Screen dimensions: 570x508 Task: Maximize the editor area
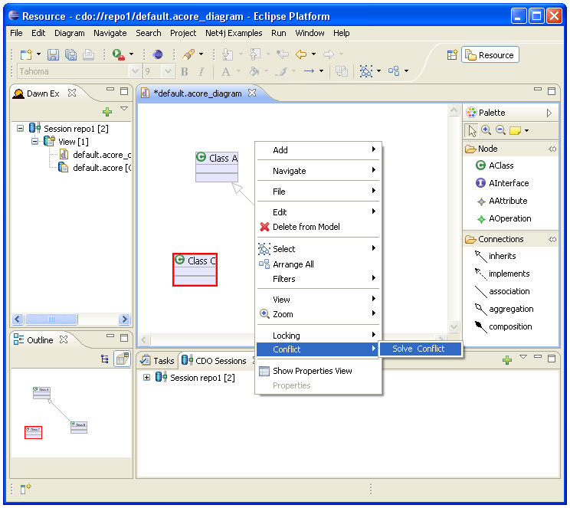pos(551,91)
